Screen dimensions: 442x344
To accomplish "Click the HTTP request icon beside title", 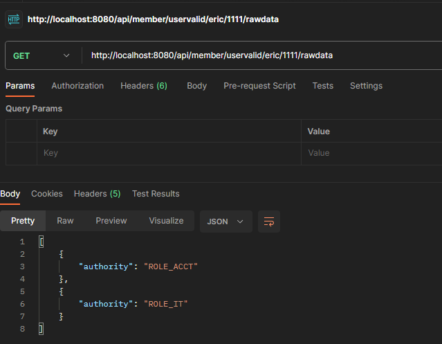I will tap(14, 19).
